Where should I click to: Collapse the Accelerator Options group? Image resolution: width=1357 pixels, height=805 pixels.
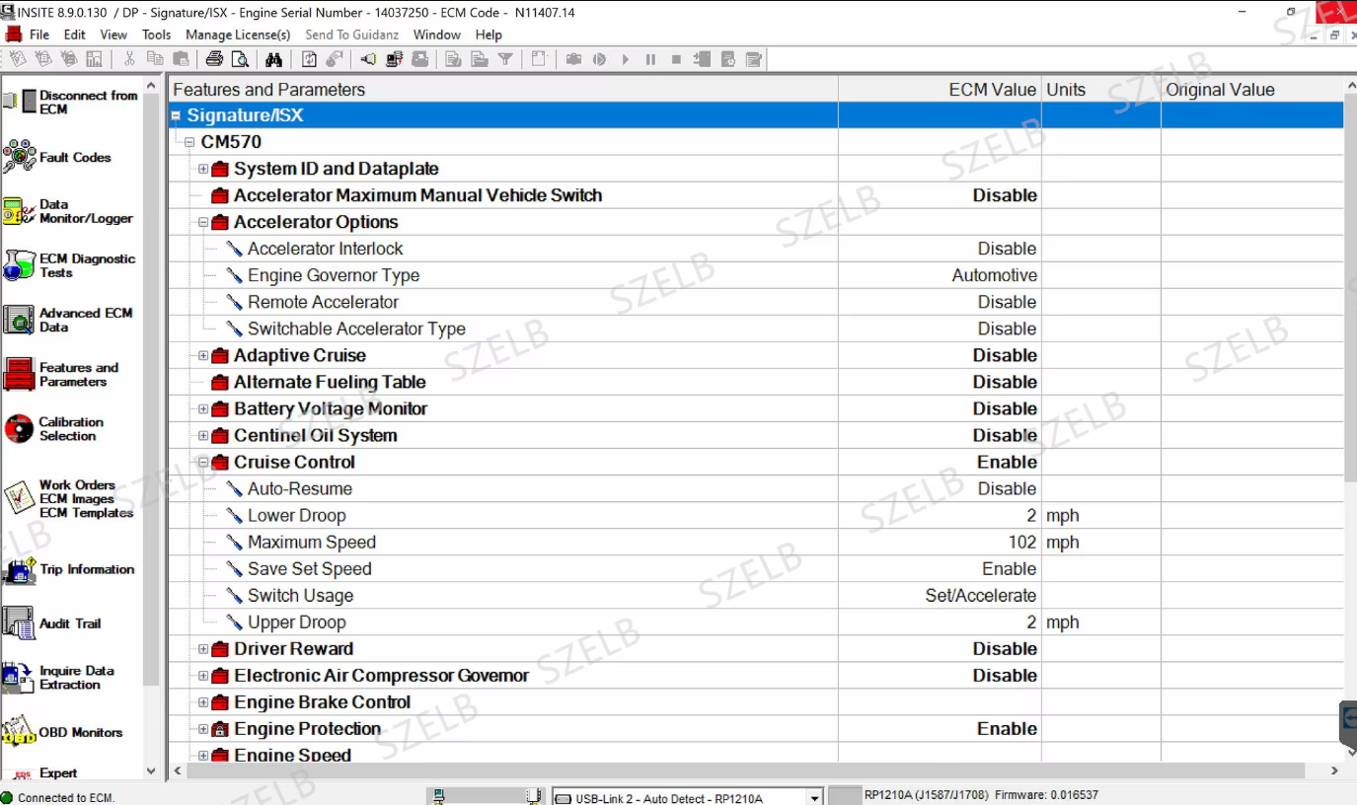coord(203,222)
